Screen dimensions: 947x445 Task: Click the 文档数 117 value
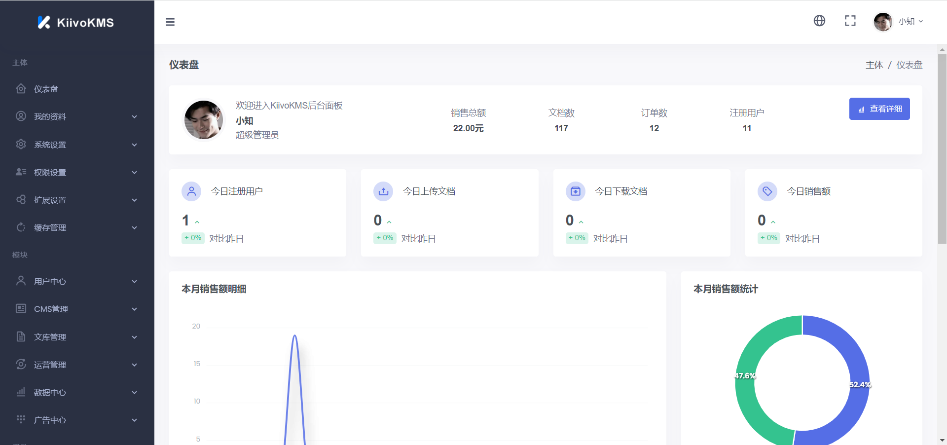pos(561,128)
